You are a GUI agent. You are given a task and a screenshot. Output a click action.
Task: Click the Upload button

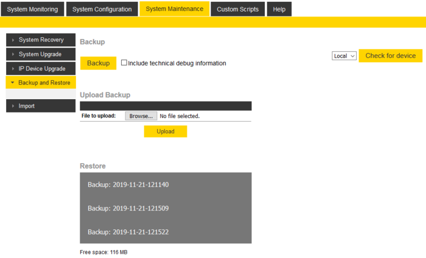pos(165,131)
